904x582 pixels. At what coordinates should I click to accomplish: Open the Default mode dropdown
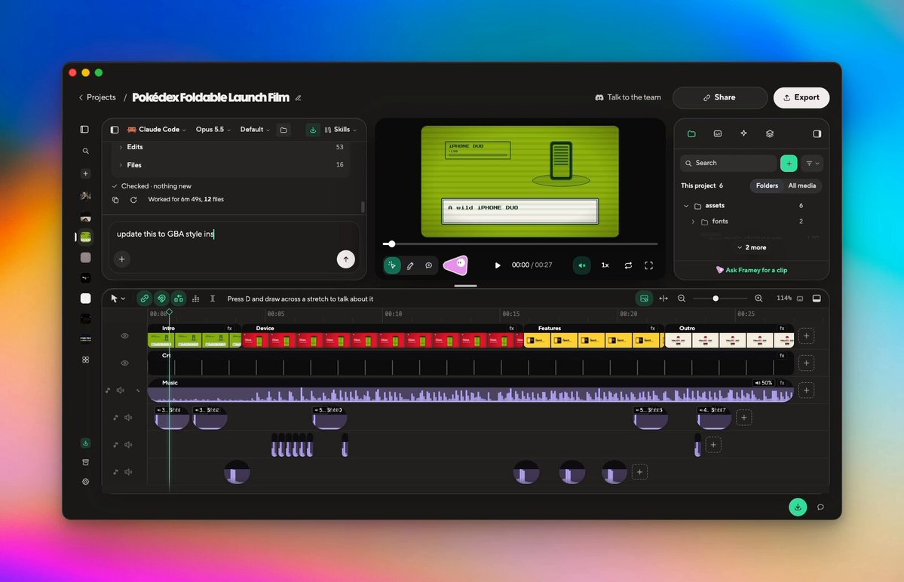point(255,130)
